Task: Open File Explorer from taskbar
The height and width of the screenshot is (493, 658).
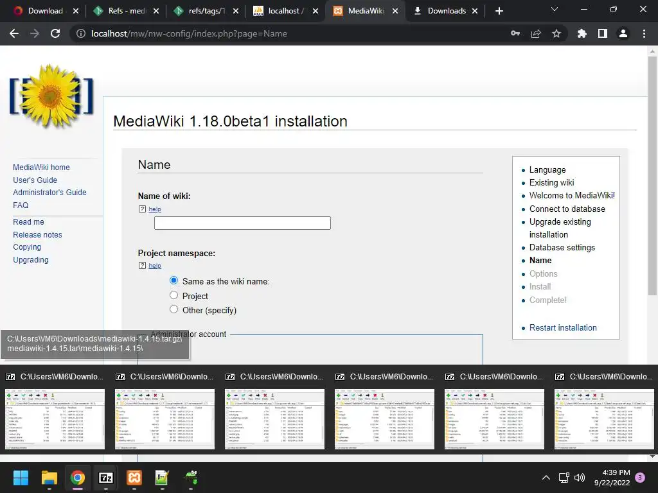Action: tap(49, 478)
